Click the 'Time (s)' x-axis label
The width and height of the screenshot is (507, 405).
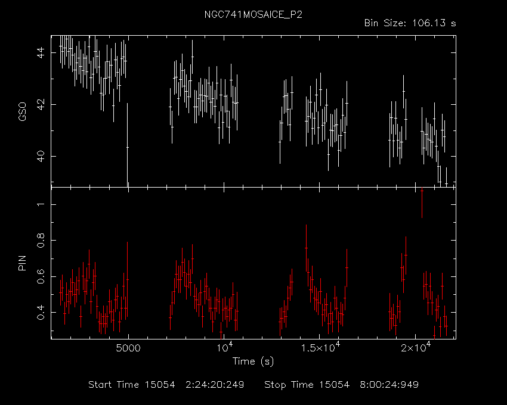pyautogui.click(x=253, y=361)
